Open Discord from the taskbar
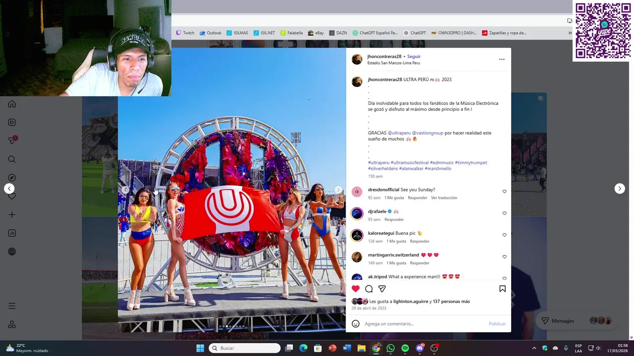634x356 pixels. click(420, 348)
